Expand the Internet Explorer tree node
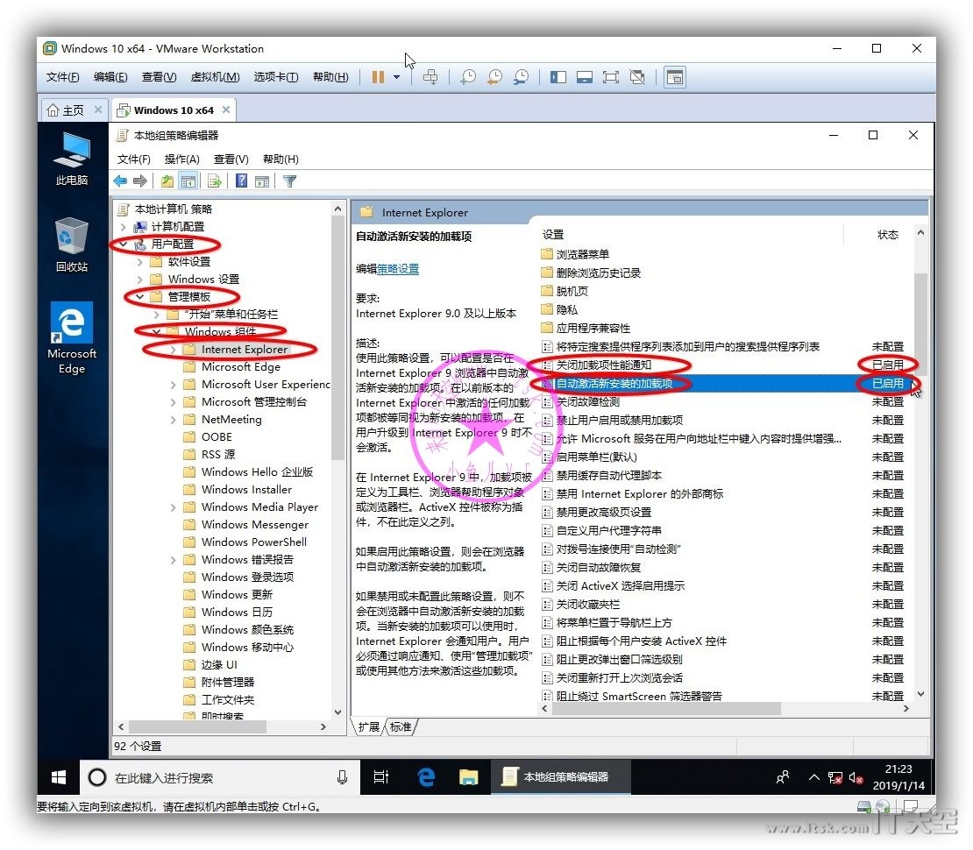 click(174, 350)
